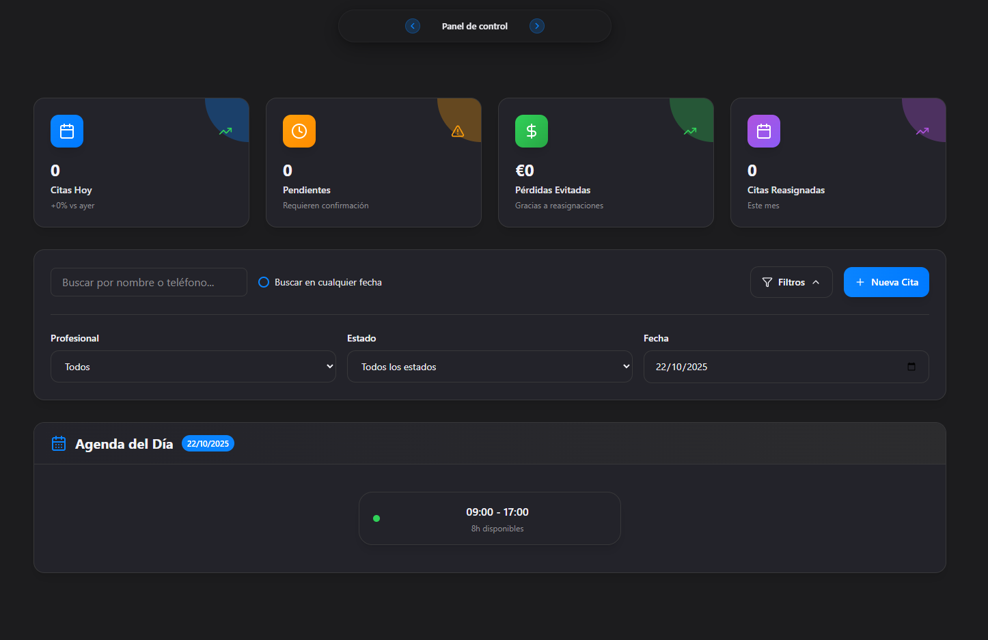This screenshot has height=640, width=988.
Task: Click the orange warning triangle on Pendientes card
Action: pos(458,131)
